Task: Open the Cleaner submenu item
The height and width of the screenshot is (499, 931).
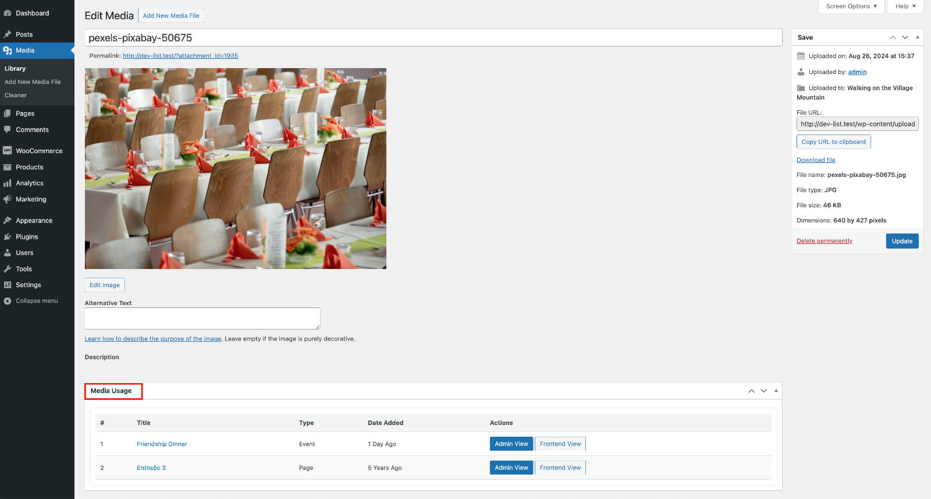Action: [x=16, y=95]
